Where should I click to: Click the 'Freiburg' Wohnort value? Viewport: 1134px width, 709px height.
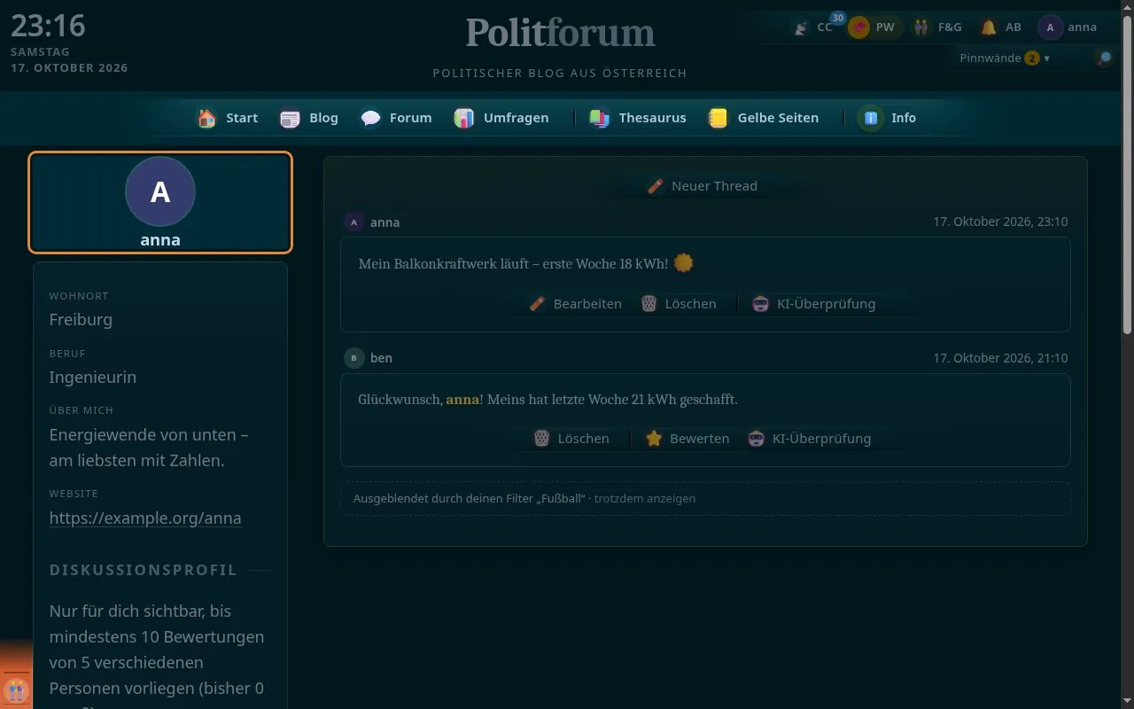(81, 320)
